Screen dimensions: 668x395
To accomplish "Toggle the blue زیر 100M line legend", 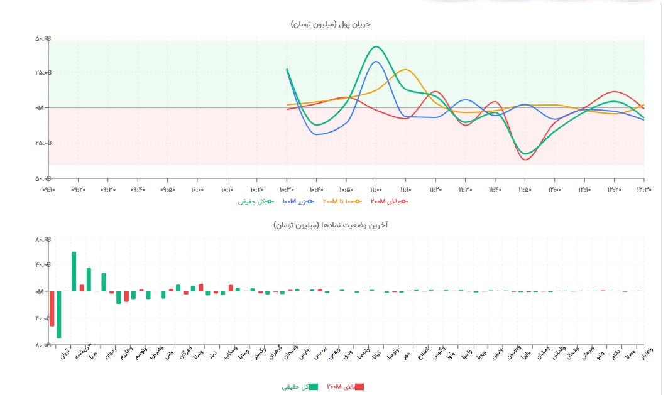I will click(x=298, y=202).
